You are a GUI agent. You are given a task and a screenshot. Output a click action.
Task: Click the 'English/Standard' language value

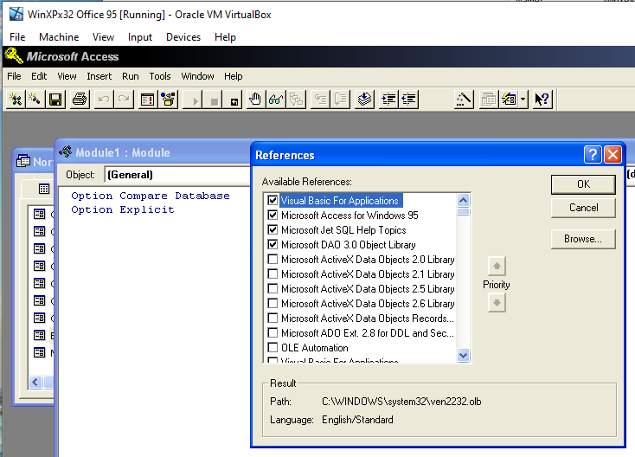(x=357, y=419)
